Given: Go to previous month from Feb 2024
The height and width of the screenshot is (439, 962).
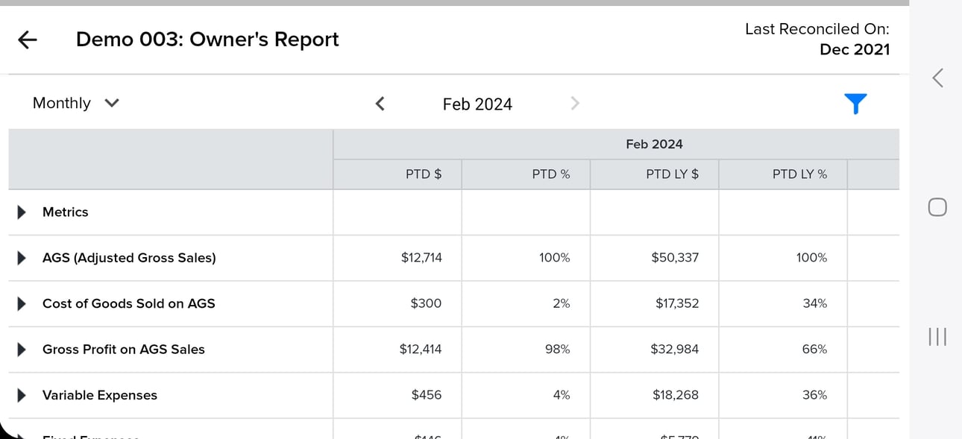Looking at the screenshot, I should click(x=380, y=104).
